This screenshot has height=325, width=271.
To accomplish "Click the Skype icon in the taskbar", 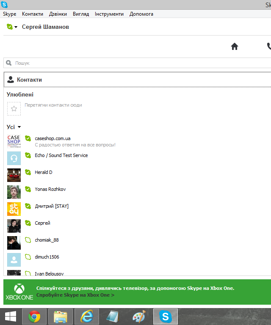I will point(165,317).
